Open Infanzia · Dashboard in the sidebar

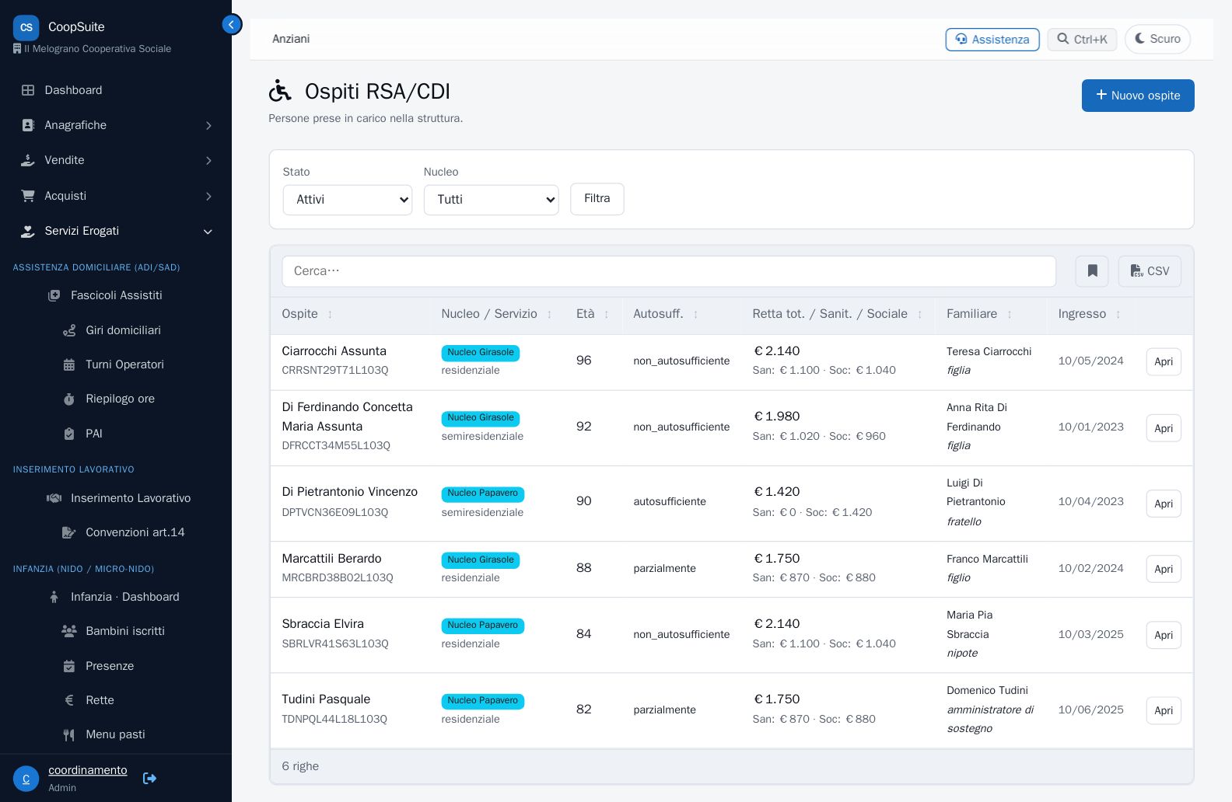tap(124, 597)
